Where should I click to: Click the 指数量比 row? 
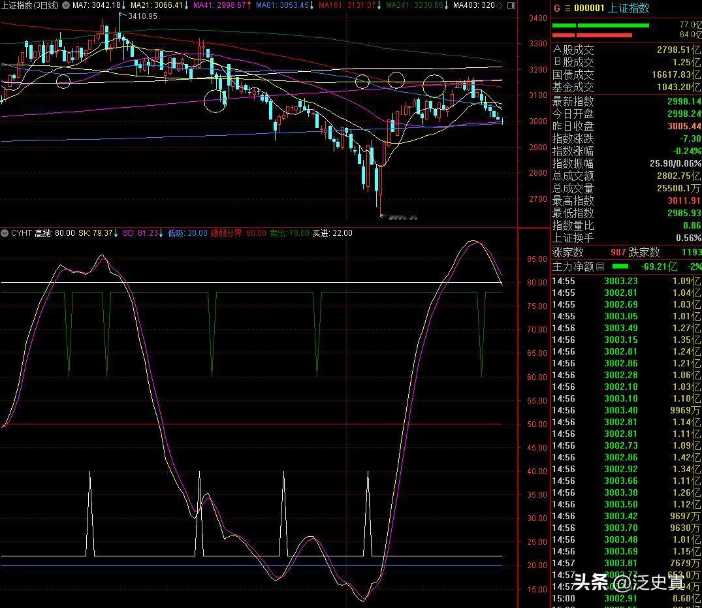pyautogui.click(x=626, y=226)
